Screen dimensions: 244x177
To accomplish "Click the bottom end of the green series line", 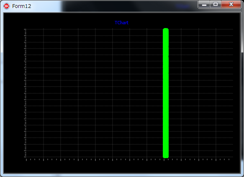I will tap(166, 157).
